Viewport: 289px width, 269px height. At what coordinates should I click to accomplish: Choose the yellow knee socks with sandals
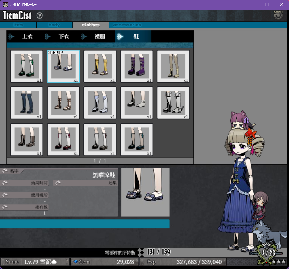pyautogui.click(x=100, y=66)
